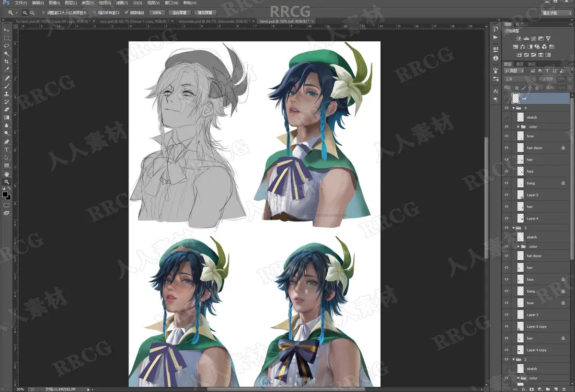Switch to the revy.psd document tab
The width and height of the screenshot is (575, 392).
(135, 22)
